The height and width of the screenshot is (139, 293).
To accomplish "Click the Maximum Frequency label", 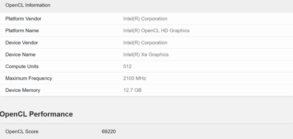I will (29, 78).
